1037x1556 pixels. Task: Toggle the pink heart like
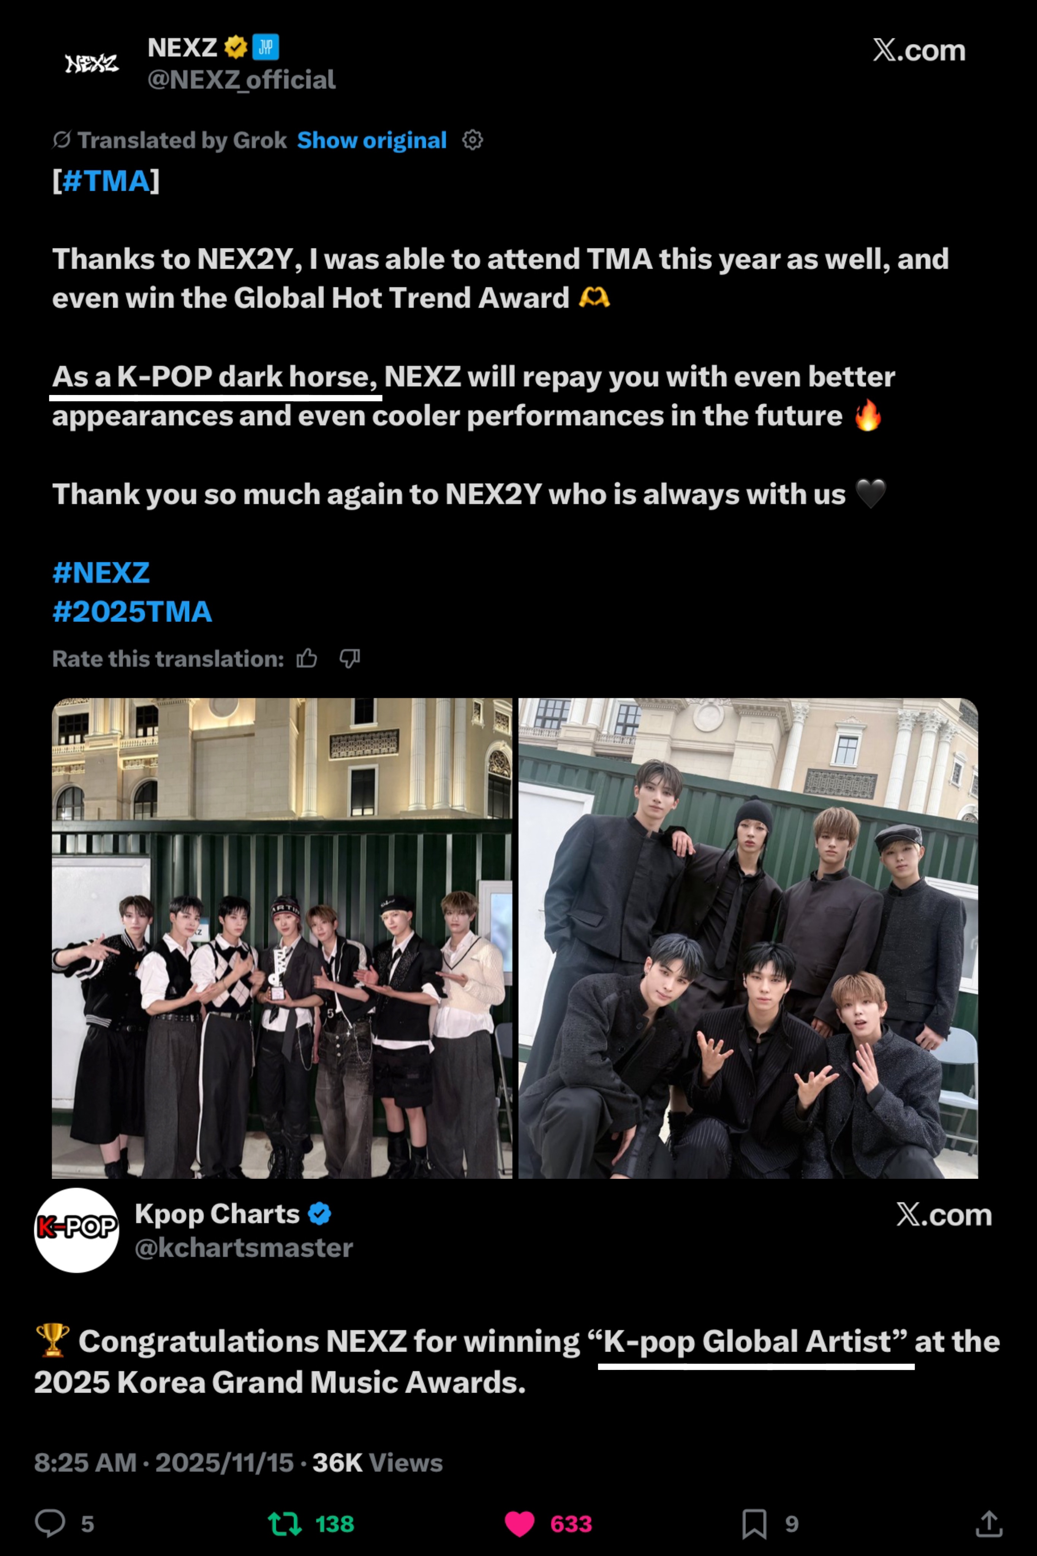tap(519, 1524)
